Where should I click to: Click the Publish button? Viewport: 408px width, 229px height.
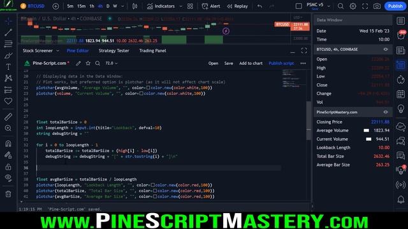[x=395, y=6]
